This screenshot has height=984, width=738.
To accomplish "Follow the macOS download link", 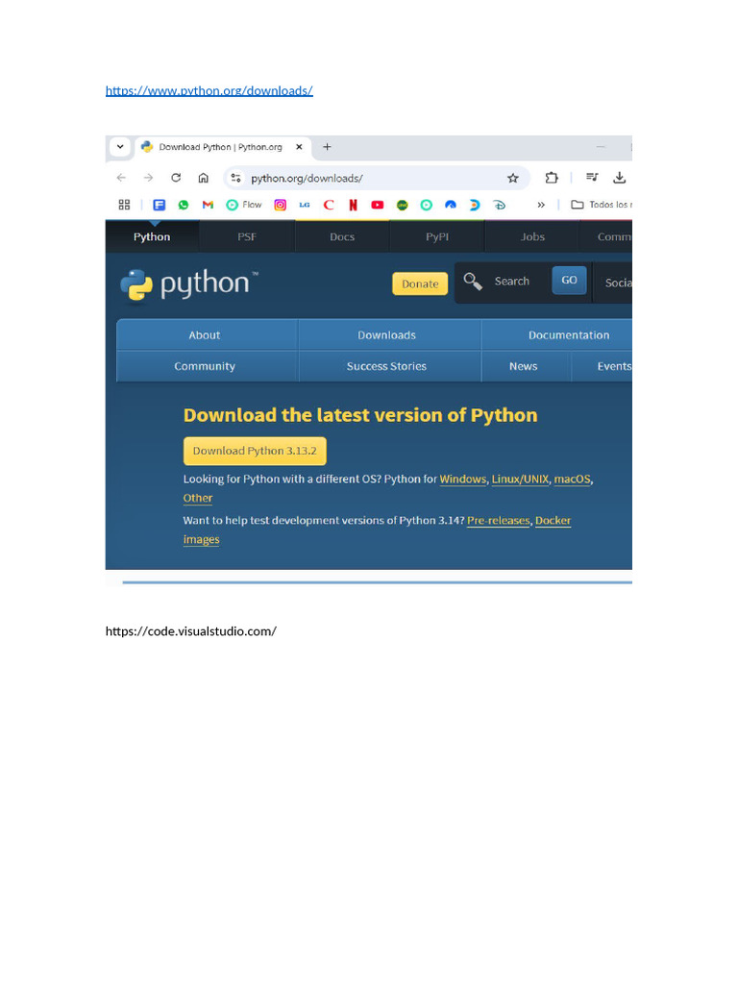I will [x=572, y=479].
